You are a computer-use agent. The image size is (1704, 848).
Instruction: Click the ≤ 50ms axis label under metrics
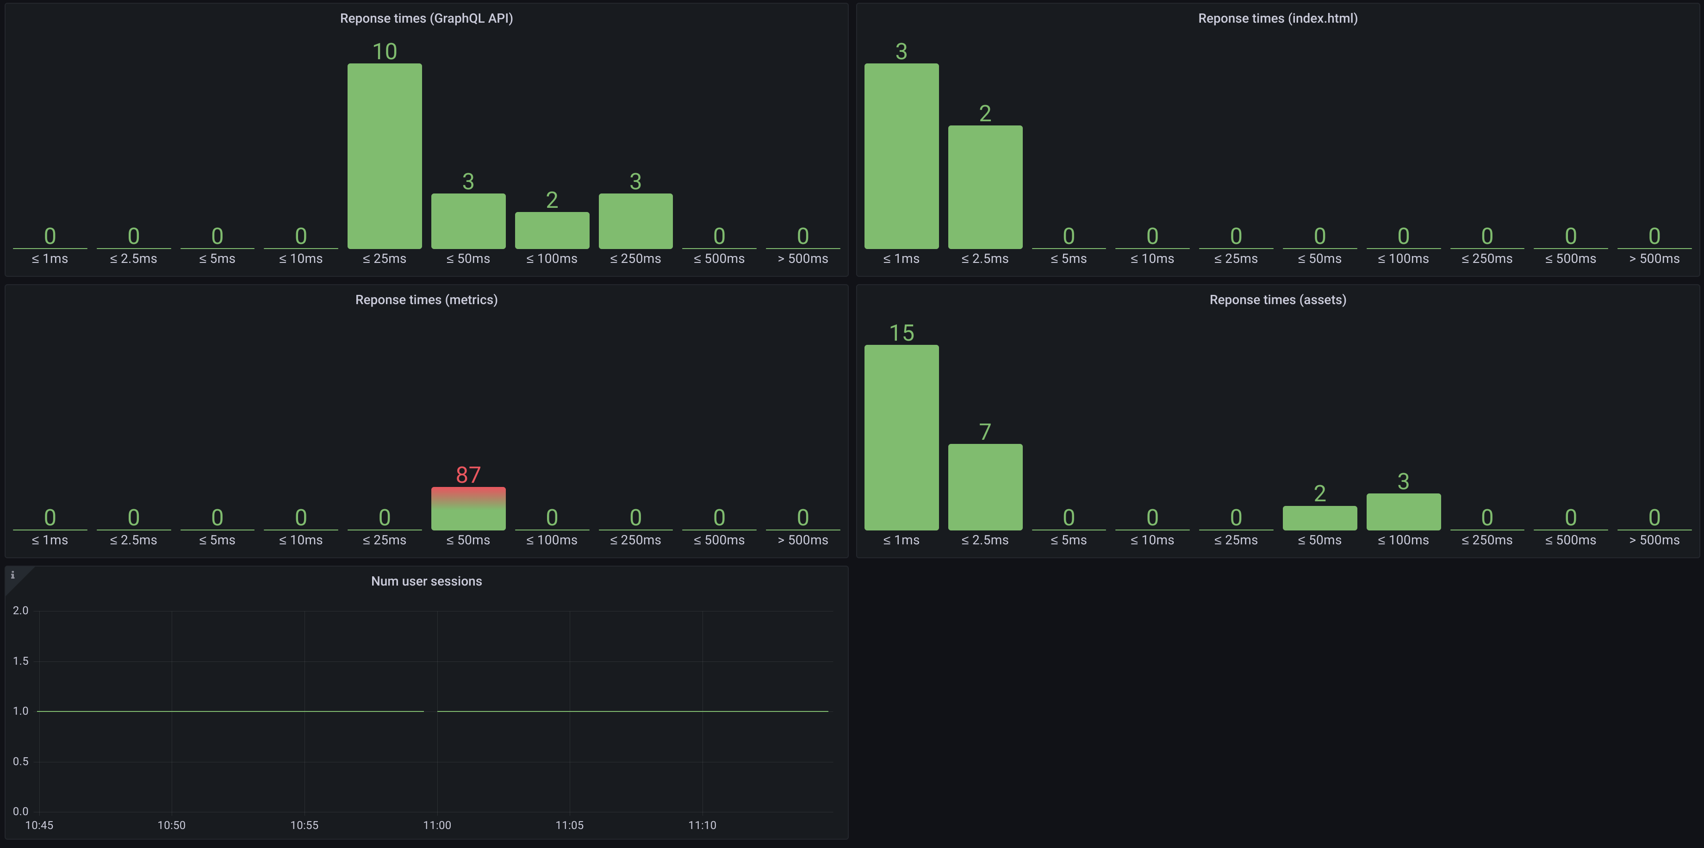tap(468, 540)
